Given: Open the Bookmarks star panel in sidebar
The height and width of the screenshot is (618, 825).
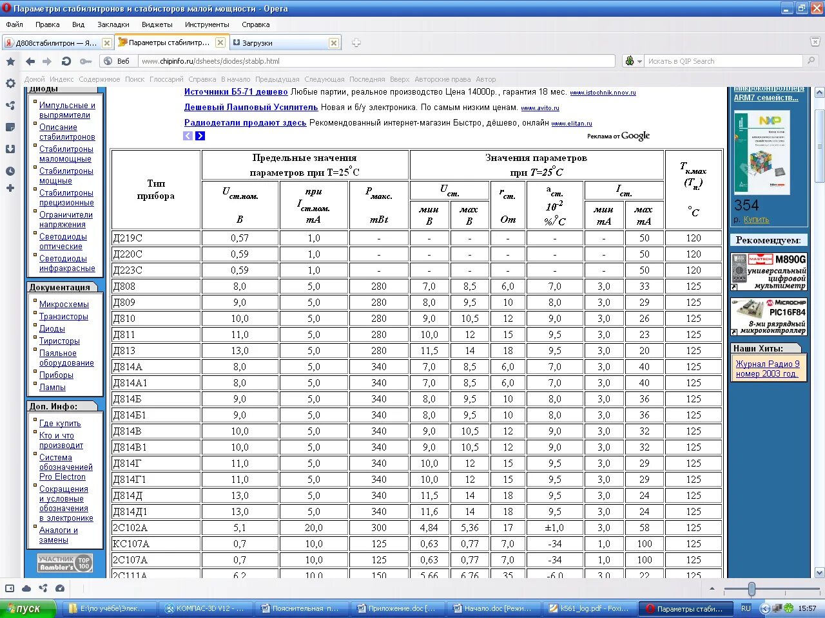Looking at the screenshot, I should point(10,61).
